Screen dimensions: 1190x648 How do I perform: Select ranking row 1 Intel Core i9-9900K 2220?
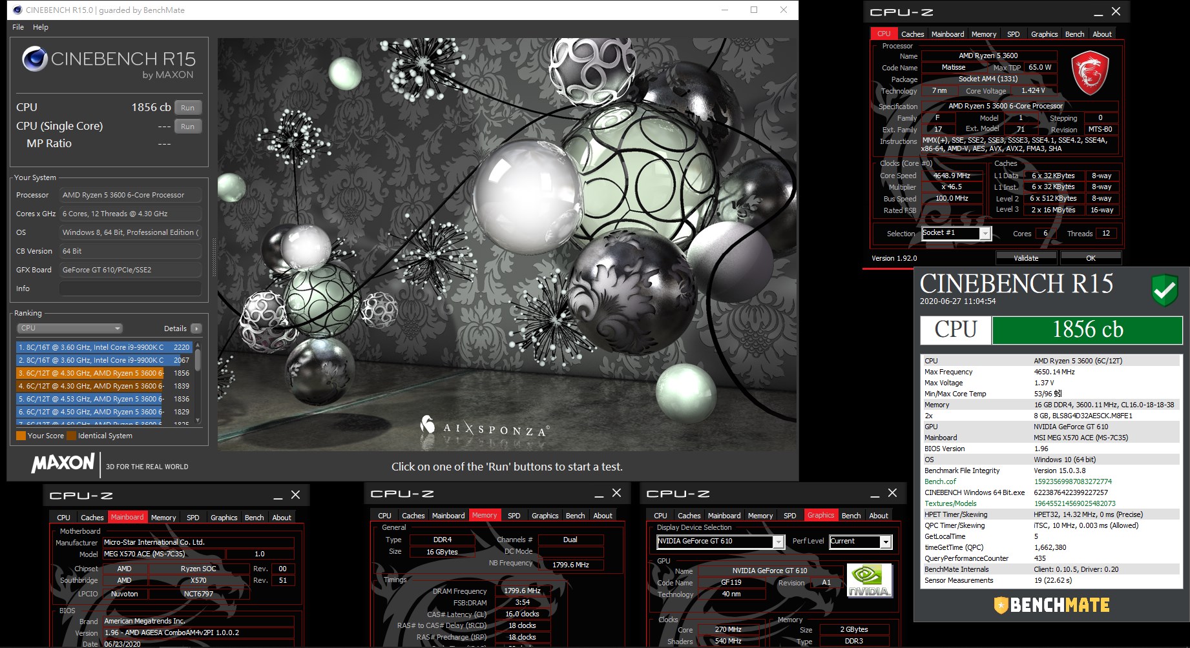pos(104,347)
